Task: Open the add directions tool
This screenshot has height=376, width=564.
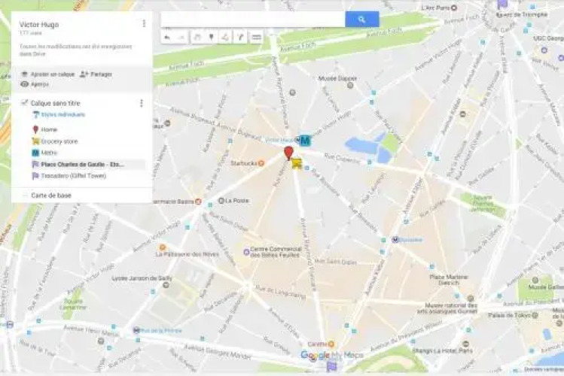Action: 241,38
